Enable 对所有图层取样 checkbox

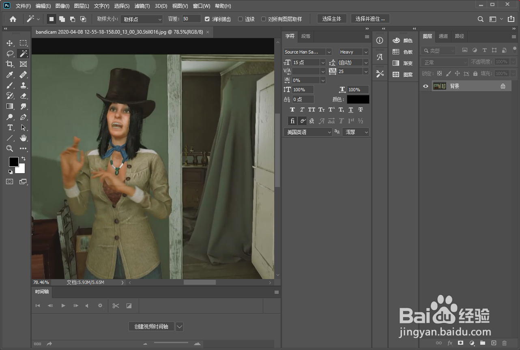point(264,19)
